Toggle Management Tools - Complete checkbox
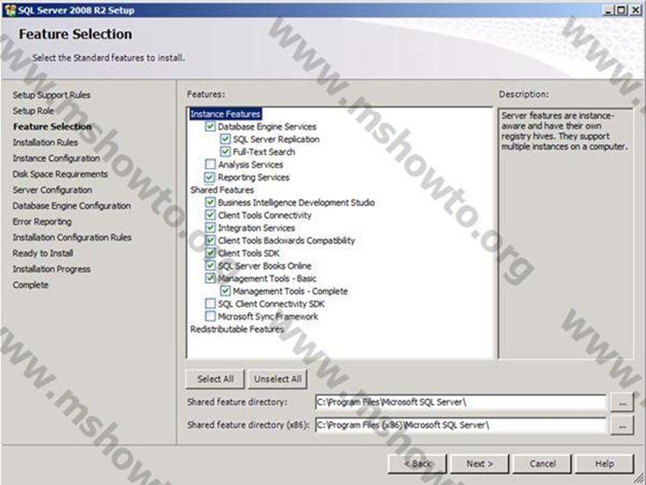Image resolution: width=646 pixels, height=485 pixels. point(225,291)
